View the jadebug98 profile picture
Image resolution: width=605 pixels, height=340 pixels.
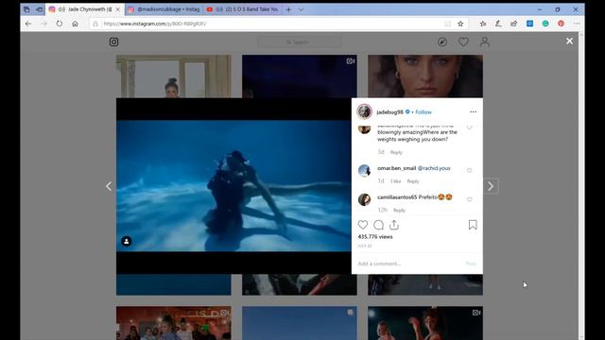pos(364,111)
